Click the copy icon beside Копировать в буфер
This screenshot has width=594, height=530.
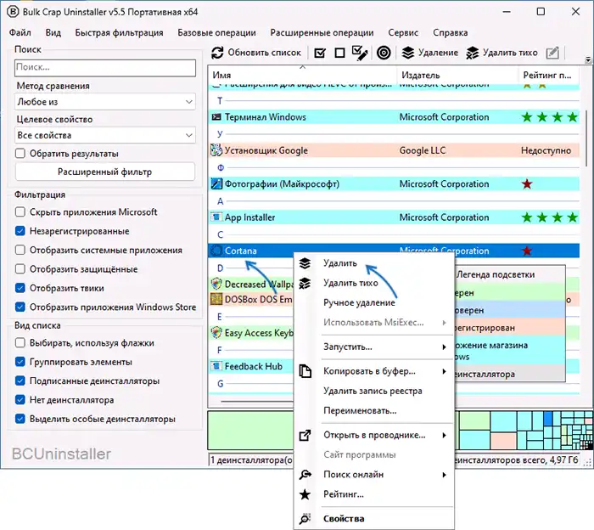click(305, 372)
